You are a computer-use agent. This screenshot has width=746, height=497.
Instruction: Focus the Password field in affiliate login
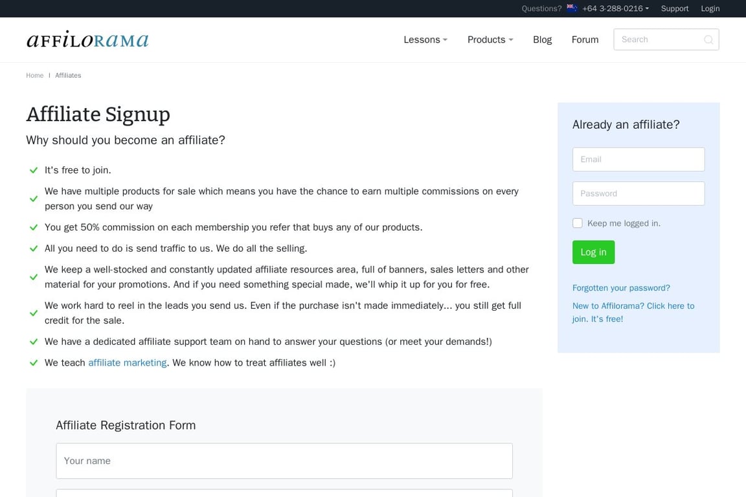pyautogui.click(x=639, y=193)
